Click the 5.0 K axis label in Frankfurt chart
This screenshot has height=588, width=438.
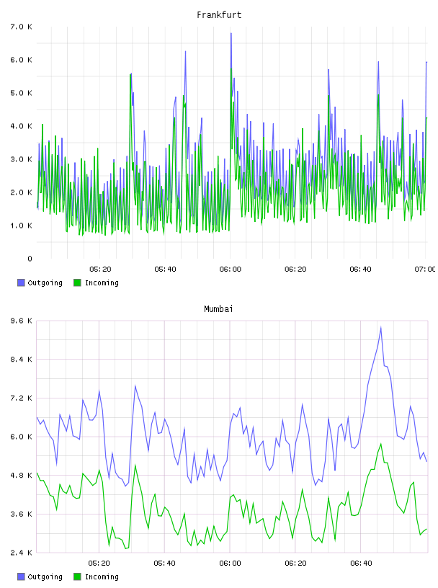[22, 93]
